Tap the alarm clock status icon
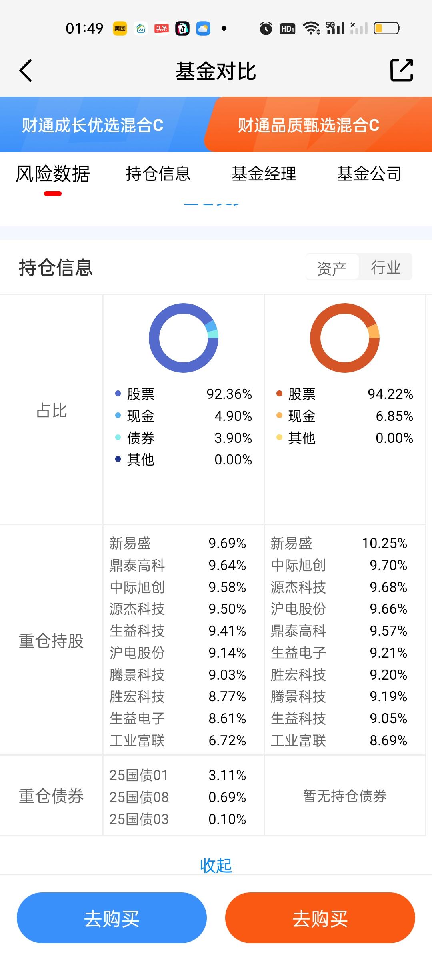Screen dimensions: 432x960 (266, 28)
